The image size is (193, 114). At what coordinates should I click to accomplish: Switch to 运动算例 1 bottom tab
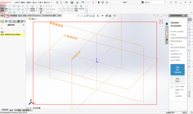click(x=27, y=110)
